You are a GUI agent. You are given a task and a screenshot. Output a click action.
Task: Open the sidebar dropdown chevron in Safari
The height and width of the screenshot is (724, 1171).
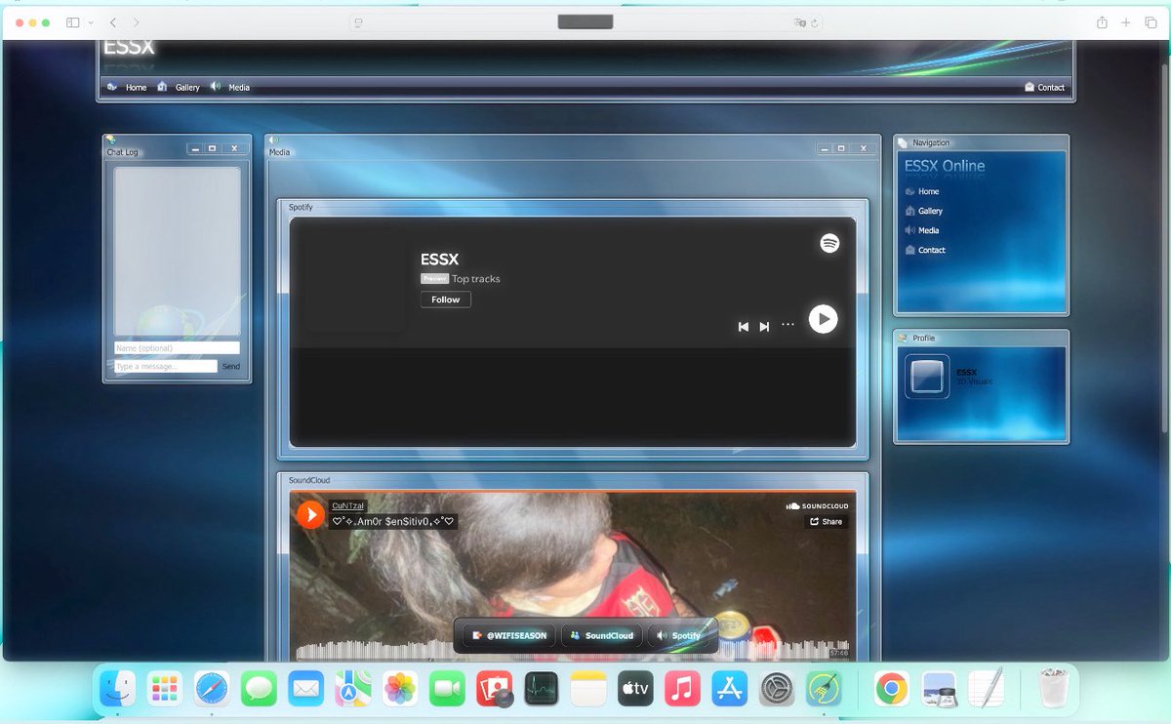tap(91, 22)
